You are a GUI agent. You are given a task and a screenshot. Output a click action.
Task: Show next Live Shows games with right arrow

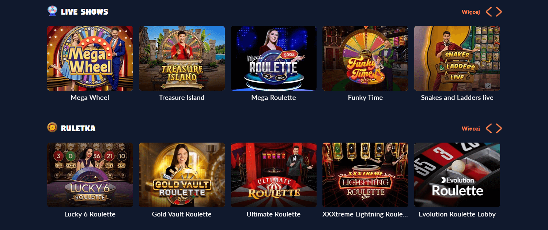point(499,12)
